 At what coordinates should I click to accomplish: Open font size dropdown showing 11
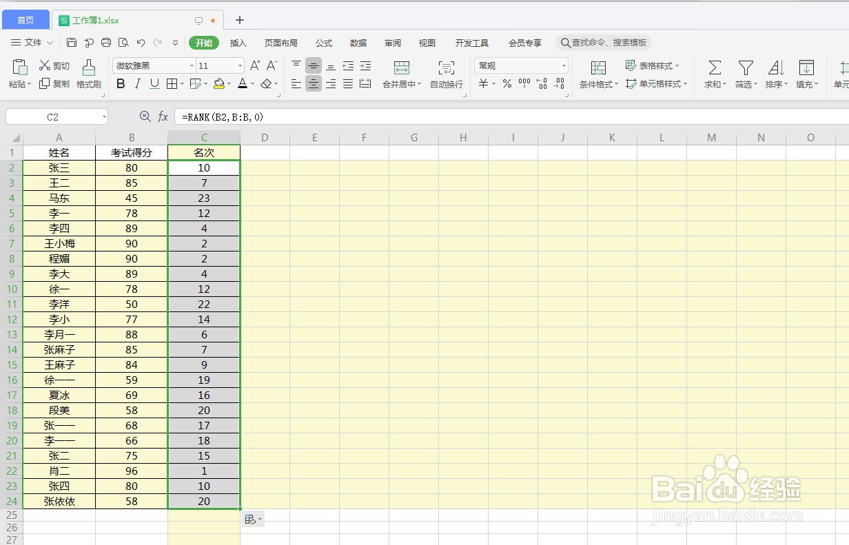pyautogui.click(x=240, y=65)
